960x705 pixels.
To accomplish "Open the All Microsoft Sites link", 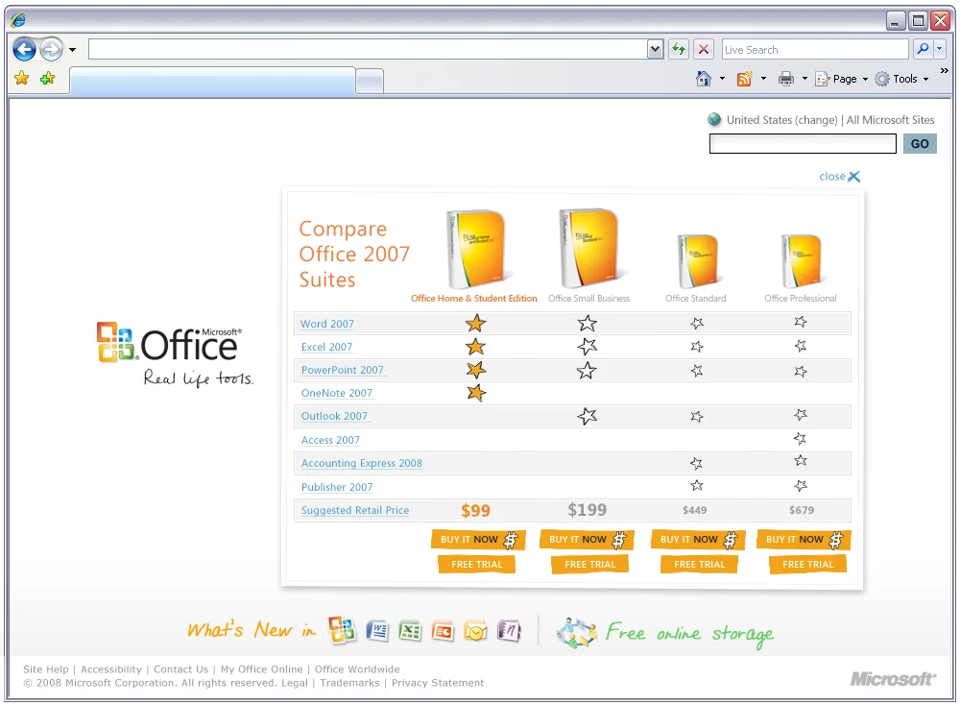I will coord(890,120).
